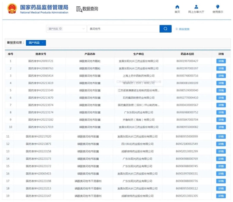Click drug code 86900748000716
233x202 pixels.
pos(187,76)
